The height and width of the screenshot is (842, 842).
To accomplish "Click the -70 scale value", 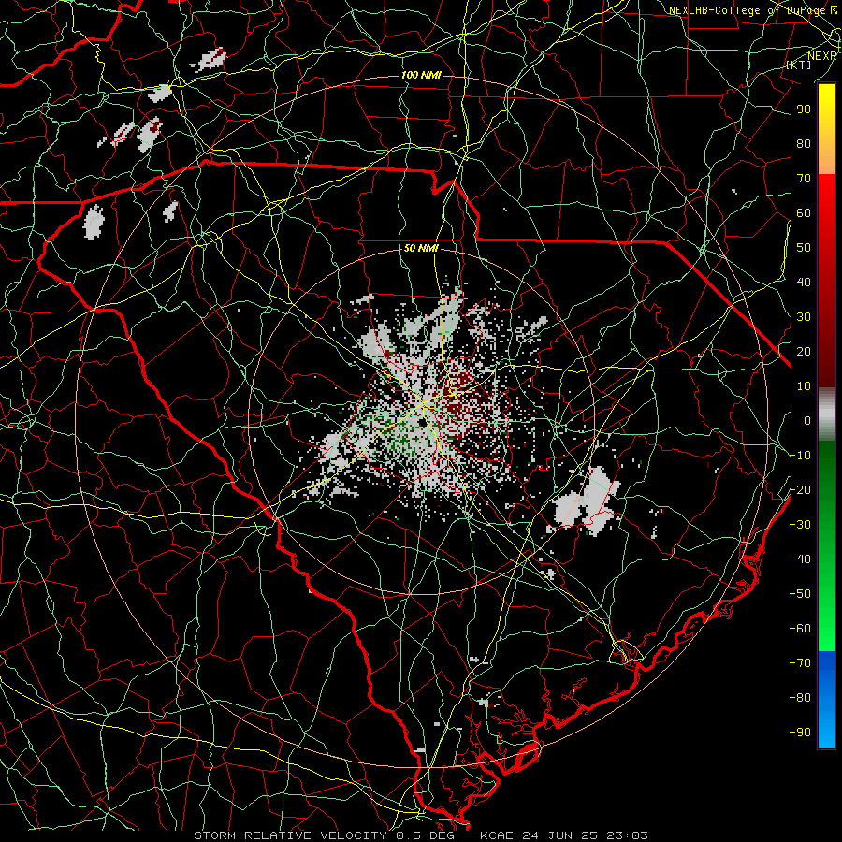I will coord(800,663).
